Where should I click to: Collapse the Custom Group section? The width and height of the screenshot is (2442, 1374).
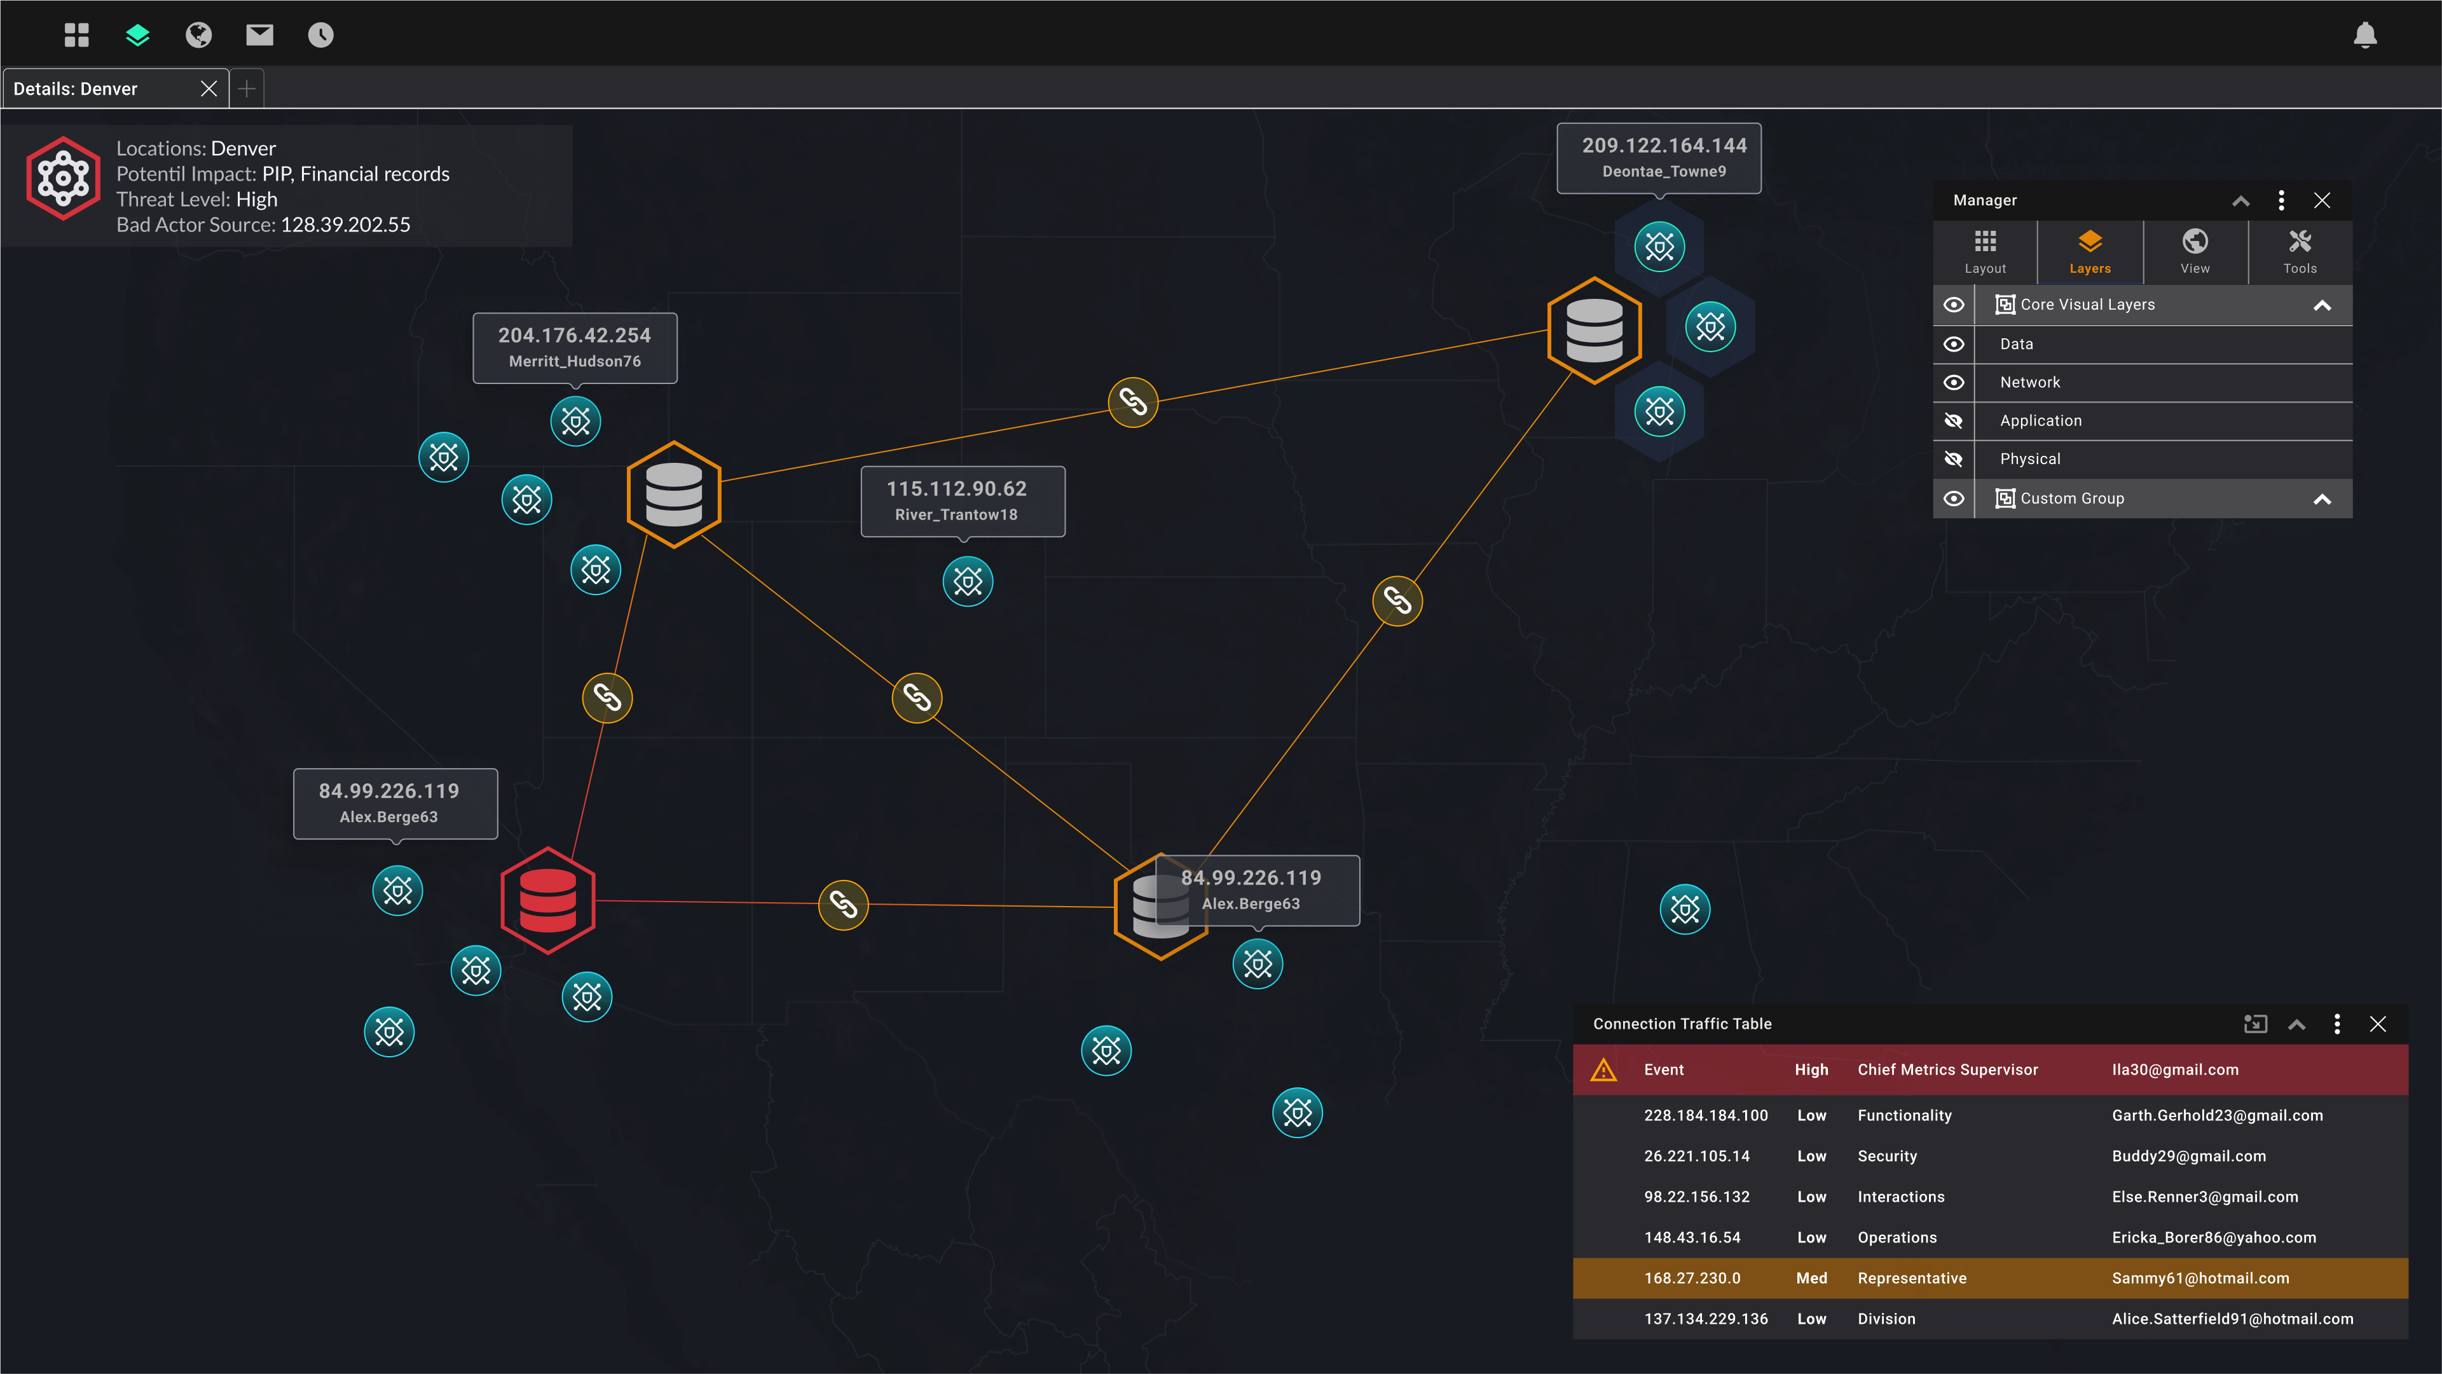click(2322, 500)
